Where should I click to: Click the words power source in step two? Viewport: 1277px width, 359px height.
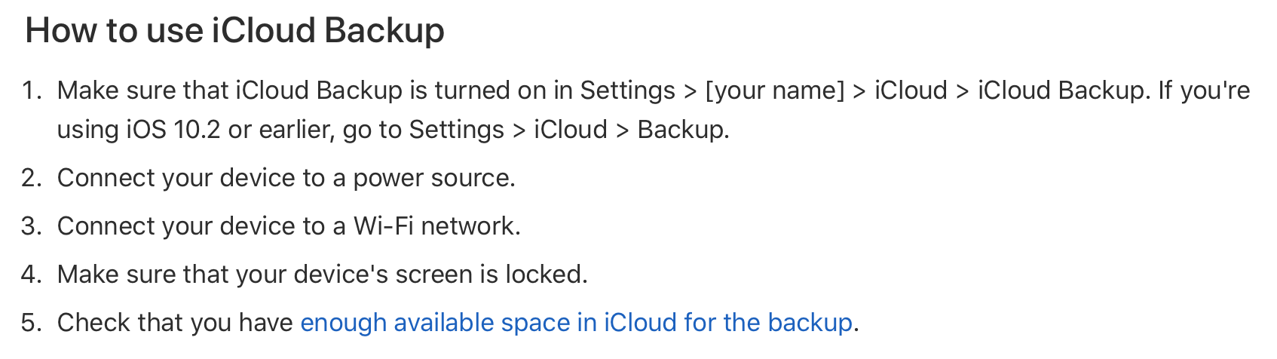[x=434, y=178]
